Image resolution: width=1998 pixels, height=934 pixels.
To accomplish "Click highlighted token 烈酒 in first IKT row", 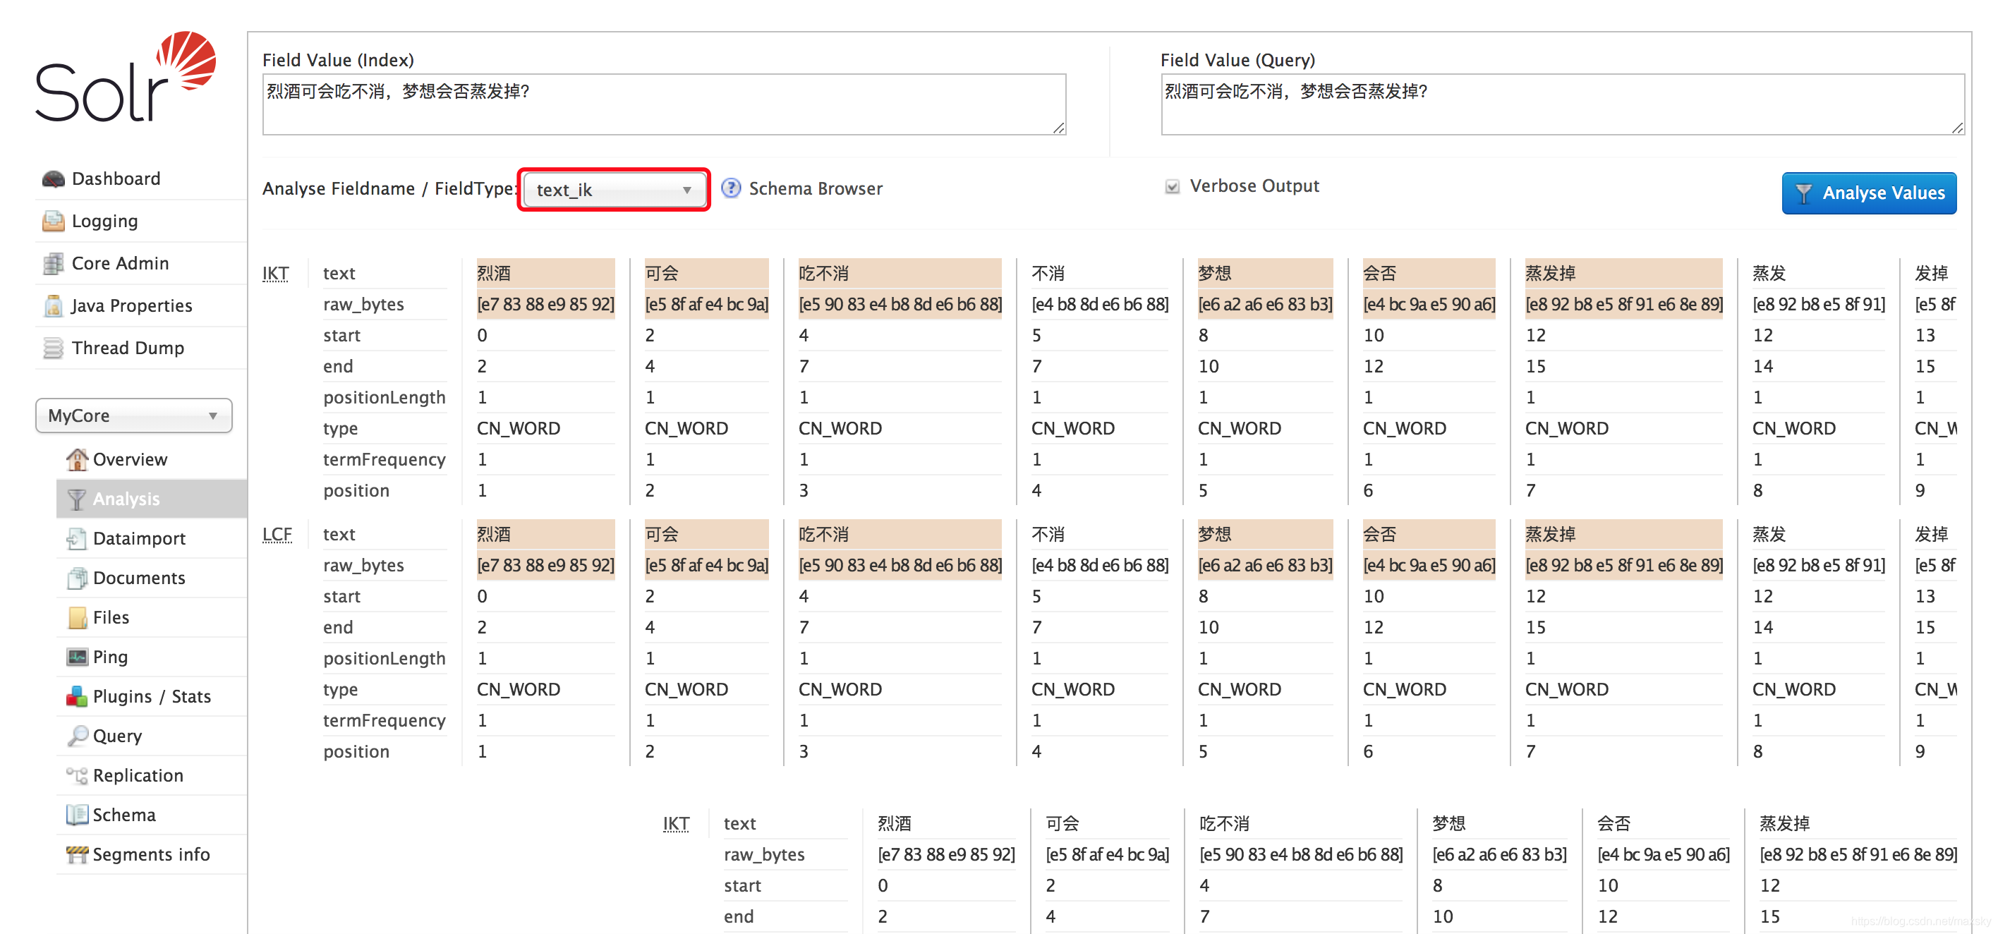I will pyautogui.click(x=495, y=274).
